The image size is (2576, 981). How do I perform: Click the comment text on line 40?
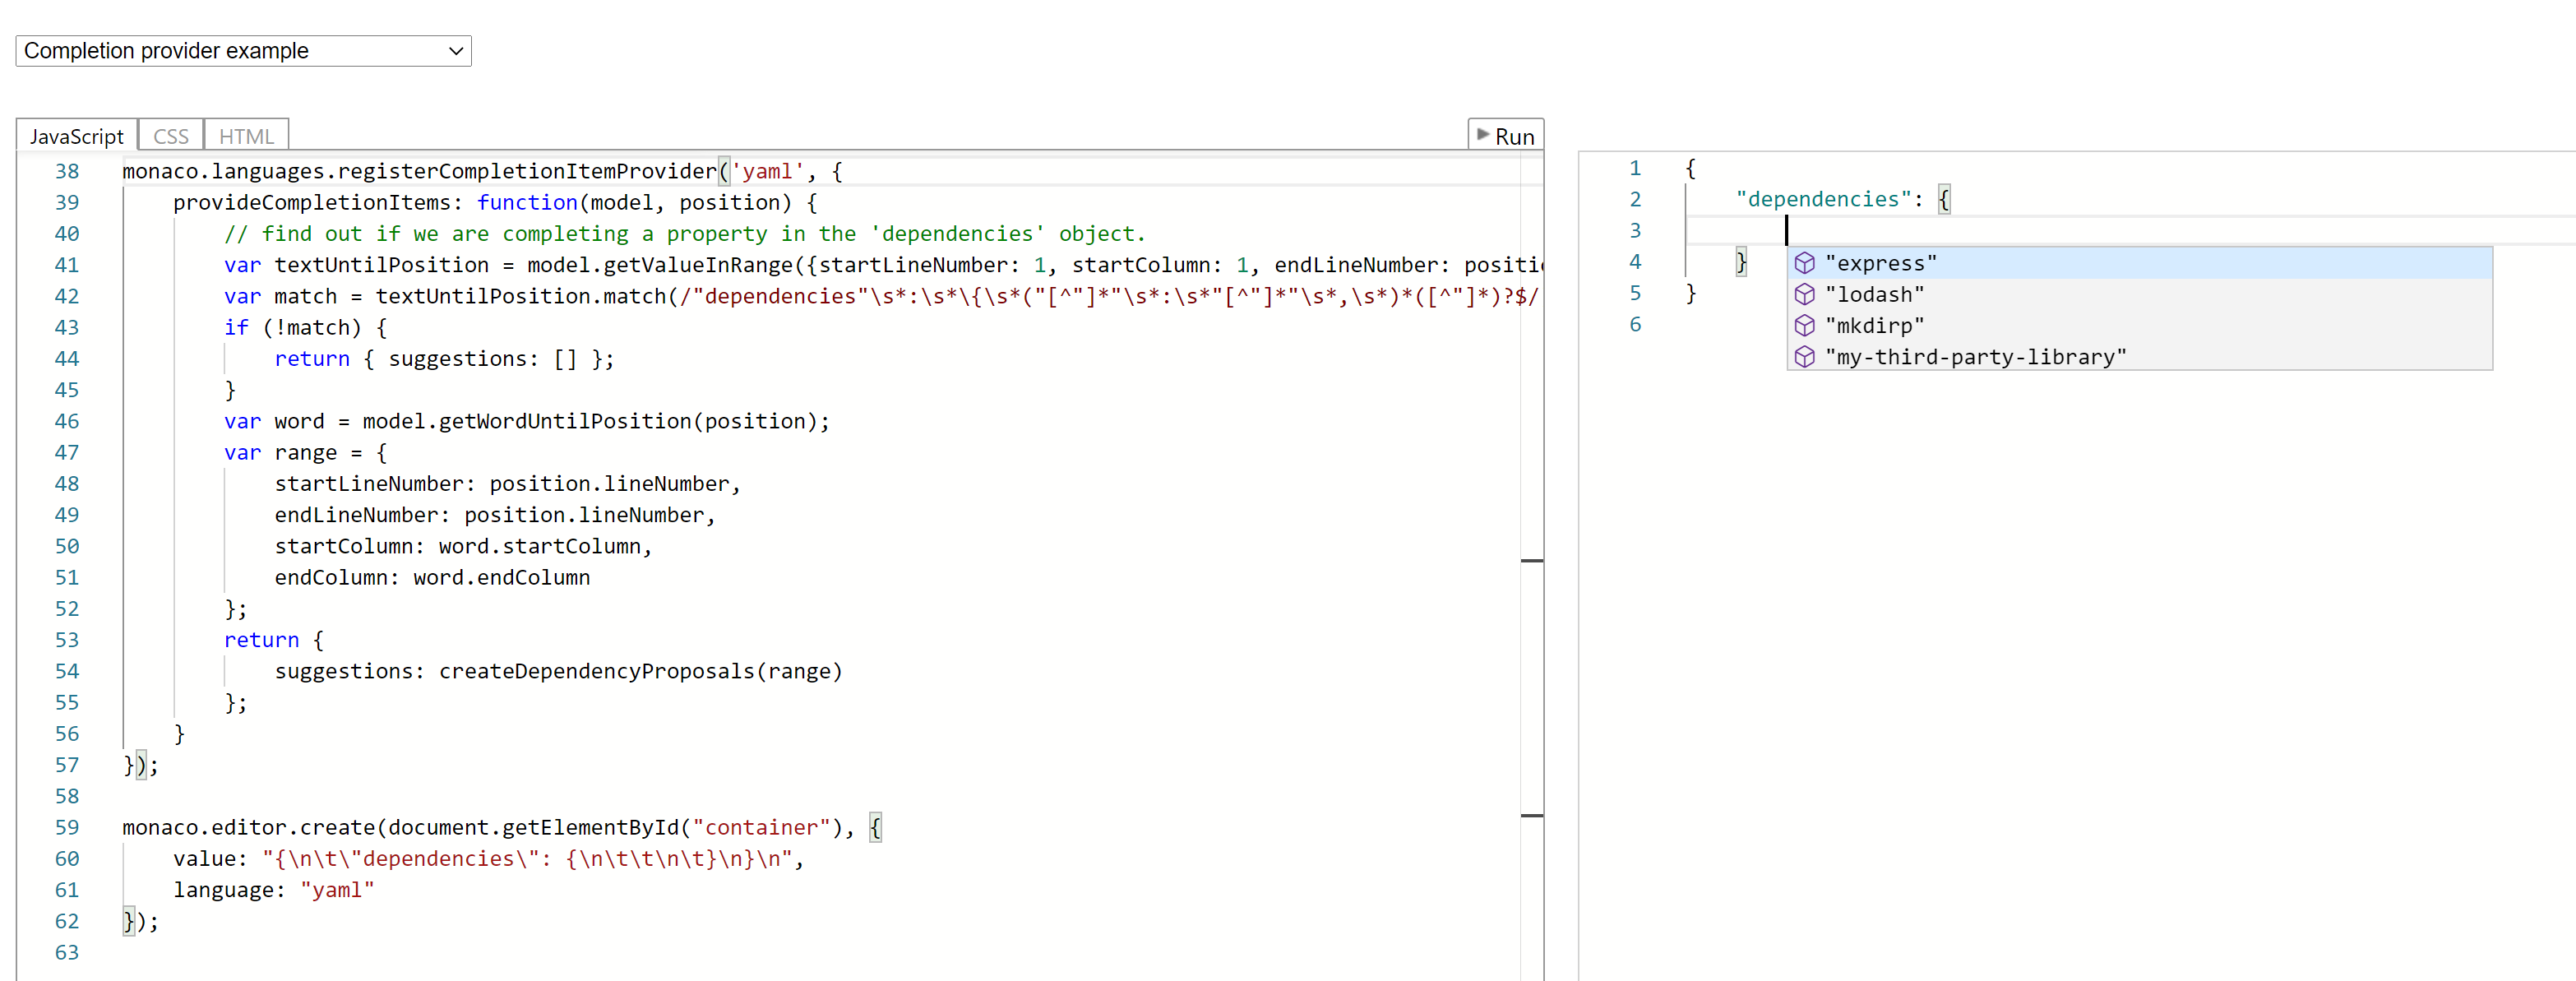coord(684,233)
